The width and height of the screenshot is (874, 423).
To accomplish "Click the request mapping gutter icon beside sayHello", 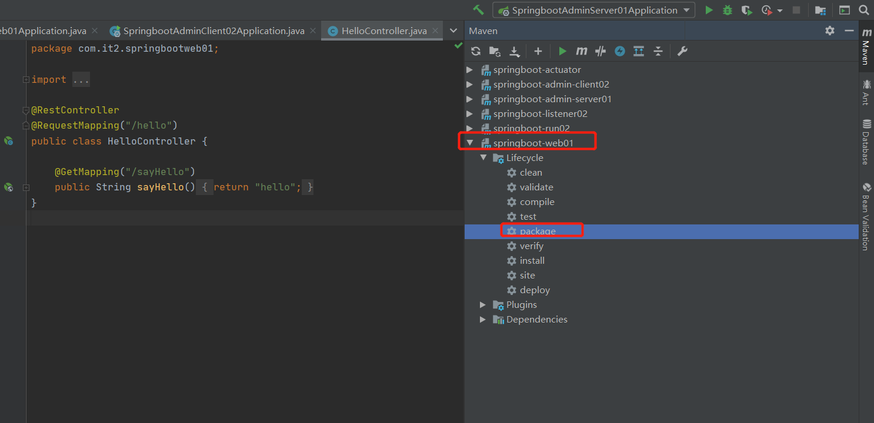I will [8, 187].
